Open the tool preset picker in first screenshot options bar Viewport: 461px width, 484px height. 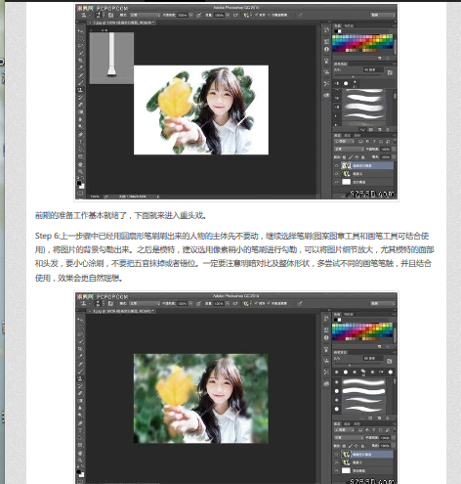85,15
